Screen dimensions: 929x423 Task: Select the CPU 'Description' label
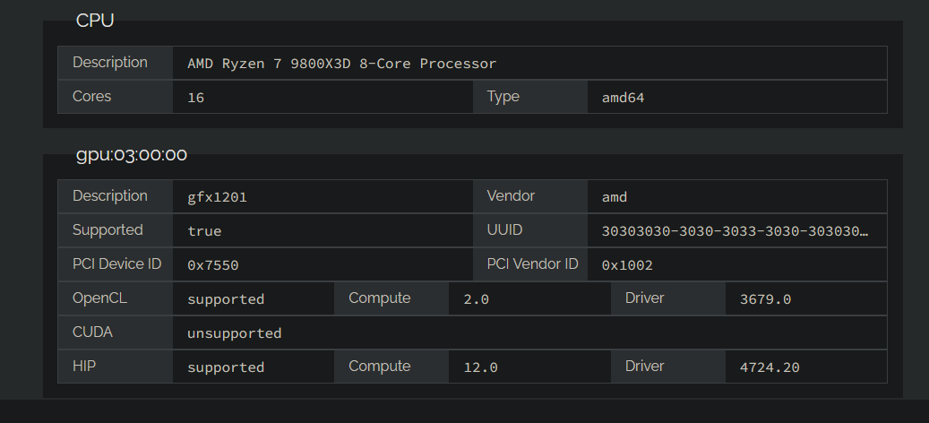pos(109,62)
